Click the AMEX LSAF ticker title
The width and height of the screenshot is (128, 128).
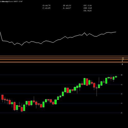coord(18,2)
